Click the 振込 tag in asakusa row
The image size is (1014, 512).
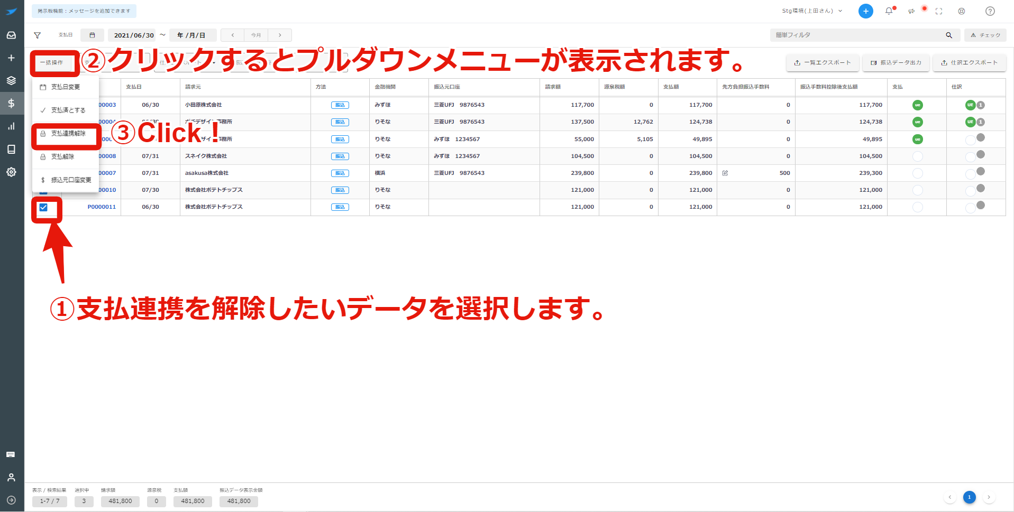click(340, 173)
